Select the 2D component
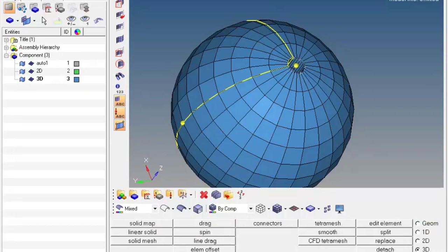The image size is (448, 252). coord(39,71)
